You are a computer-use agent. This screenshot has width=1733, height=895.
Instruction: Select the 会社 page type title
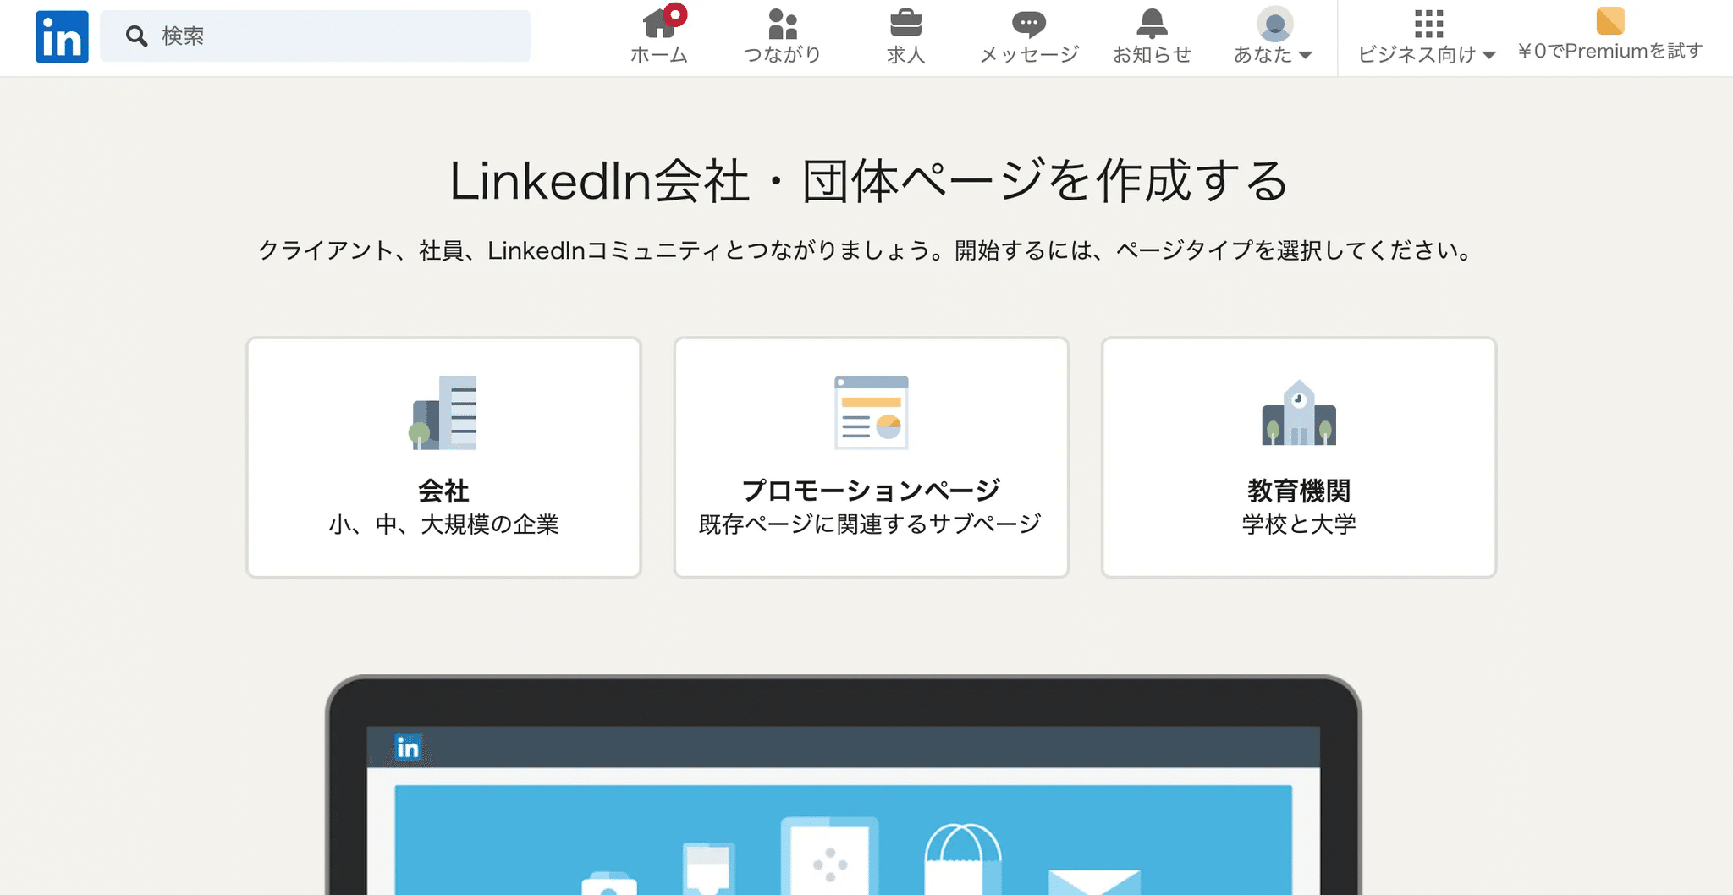point(443,491)
